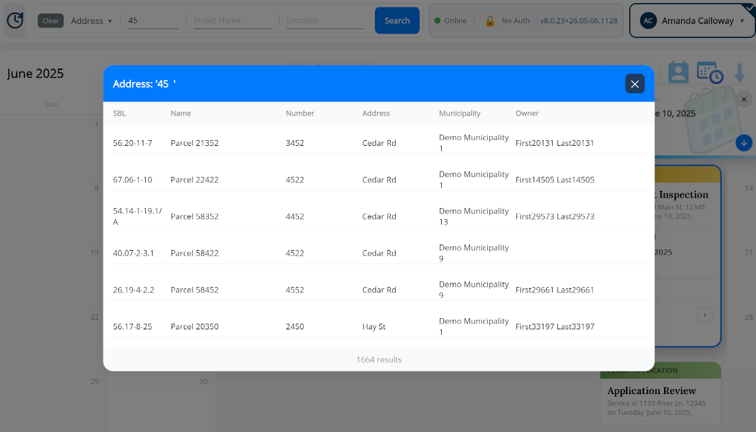Click owner First20131 Last20131
756x432 pixels.
[x=555, y=143]
